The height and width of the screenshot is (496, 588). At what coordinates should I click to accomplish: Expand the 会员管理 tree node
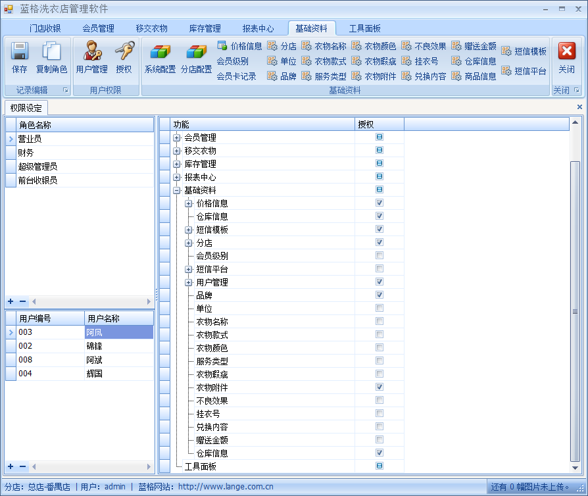coord(177,137)
